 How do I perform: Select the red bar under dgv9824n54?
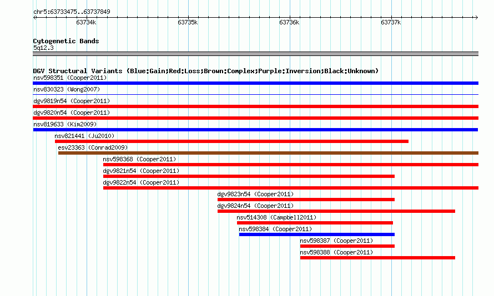coord(336,211)
